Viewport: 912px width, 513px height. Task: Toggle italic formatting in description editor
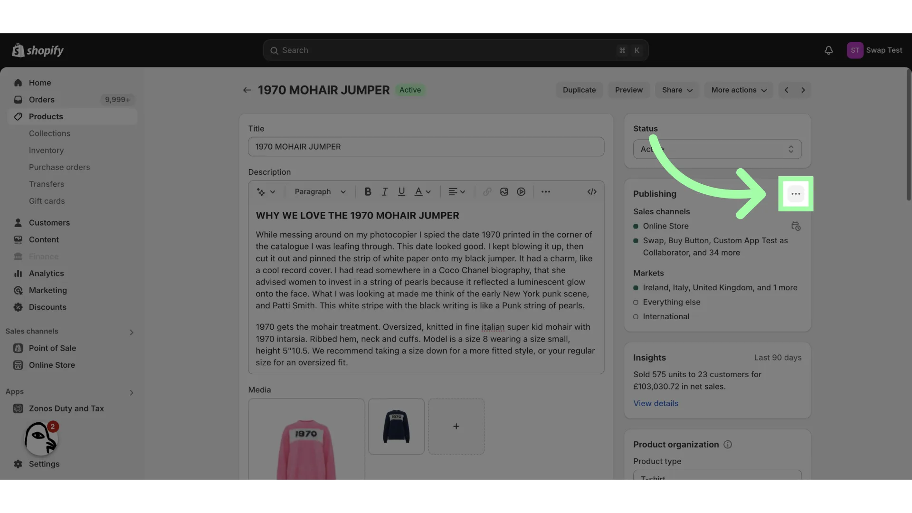[x=385, y=192]
